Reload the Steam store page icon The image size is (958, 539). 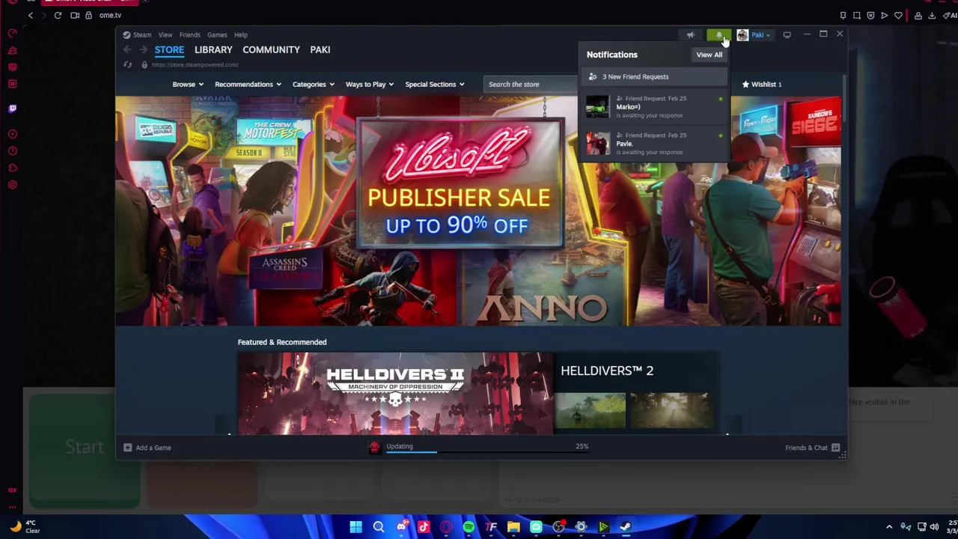coord(127,64)
